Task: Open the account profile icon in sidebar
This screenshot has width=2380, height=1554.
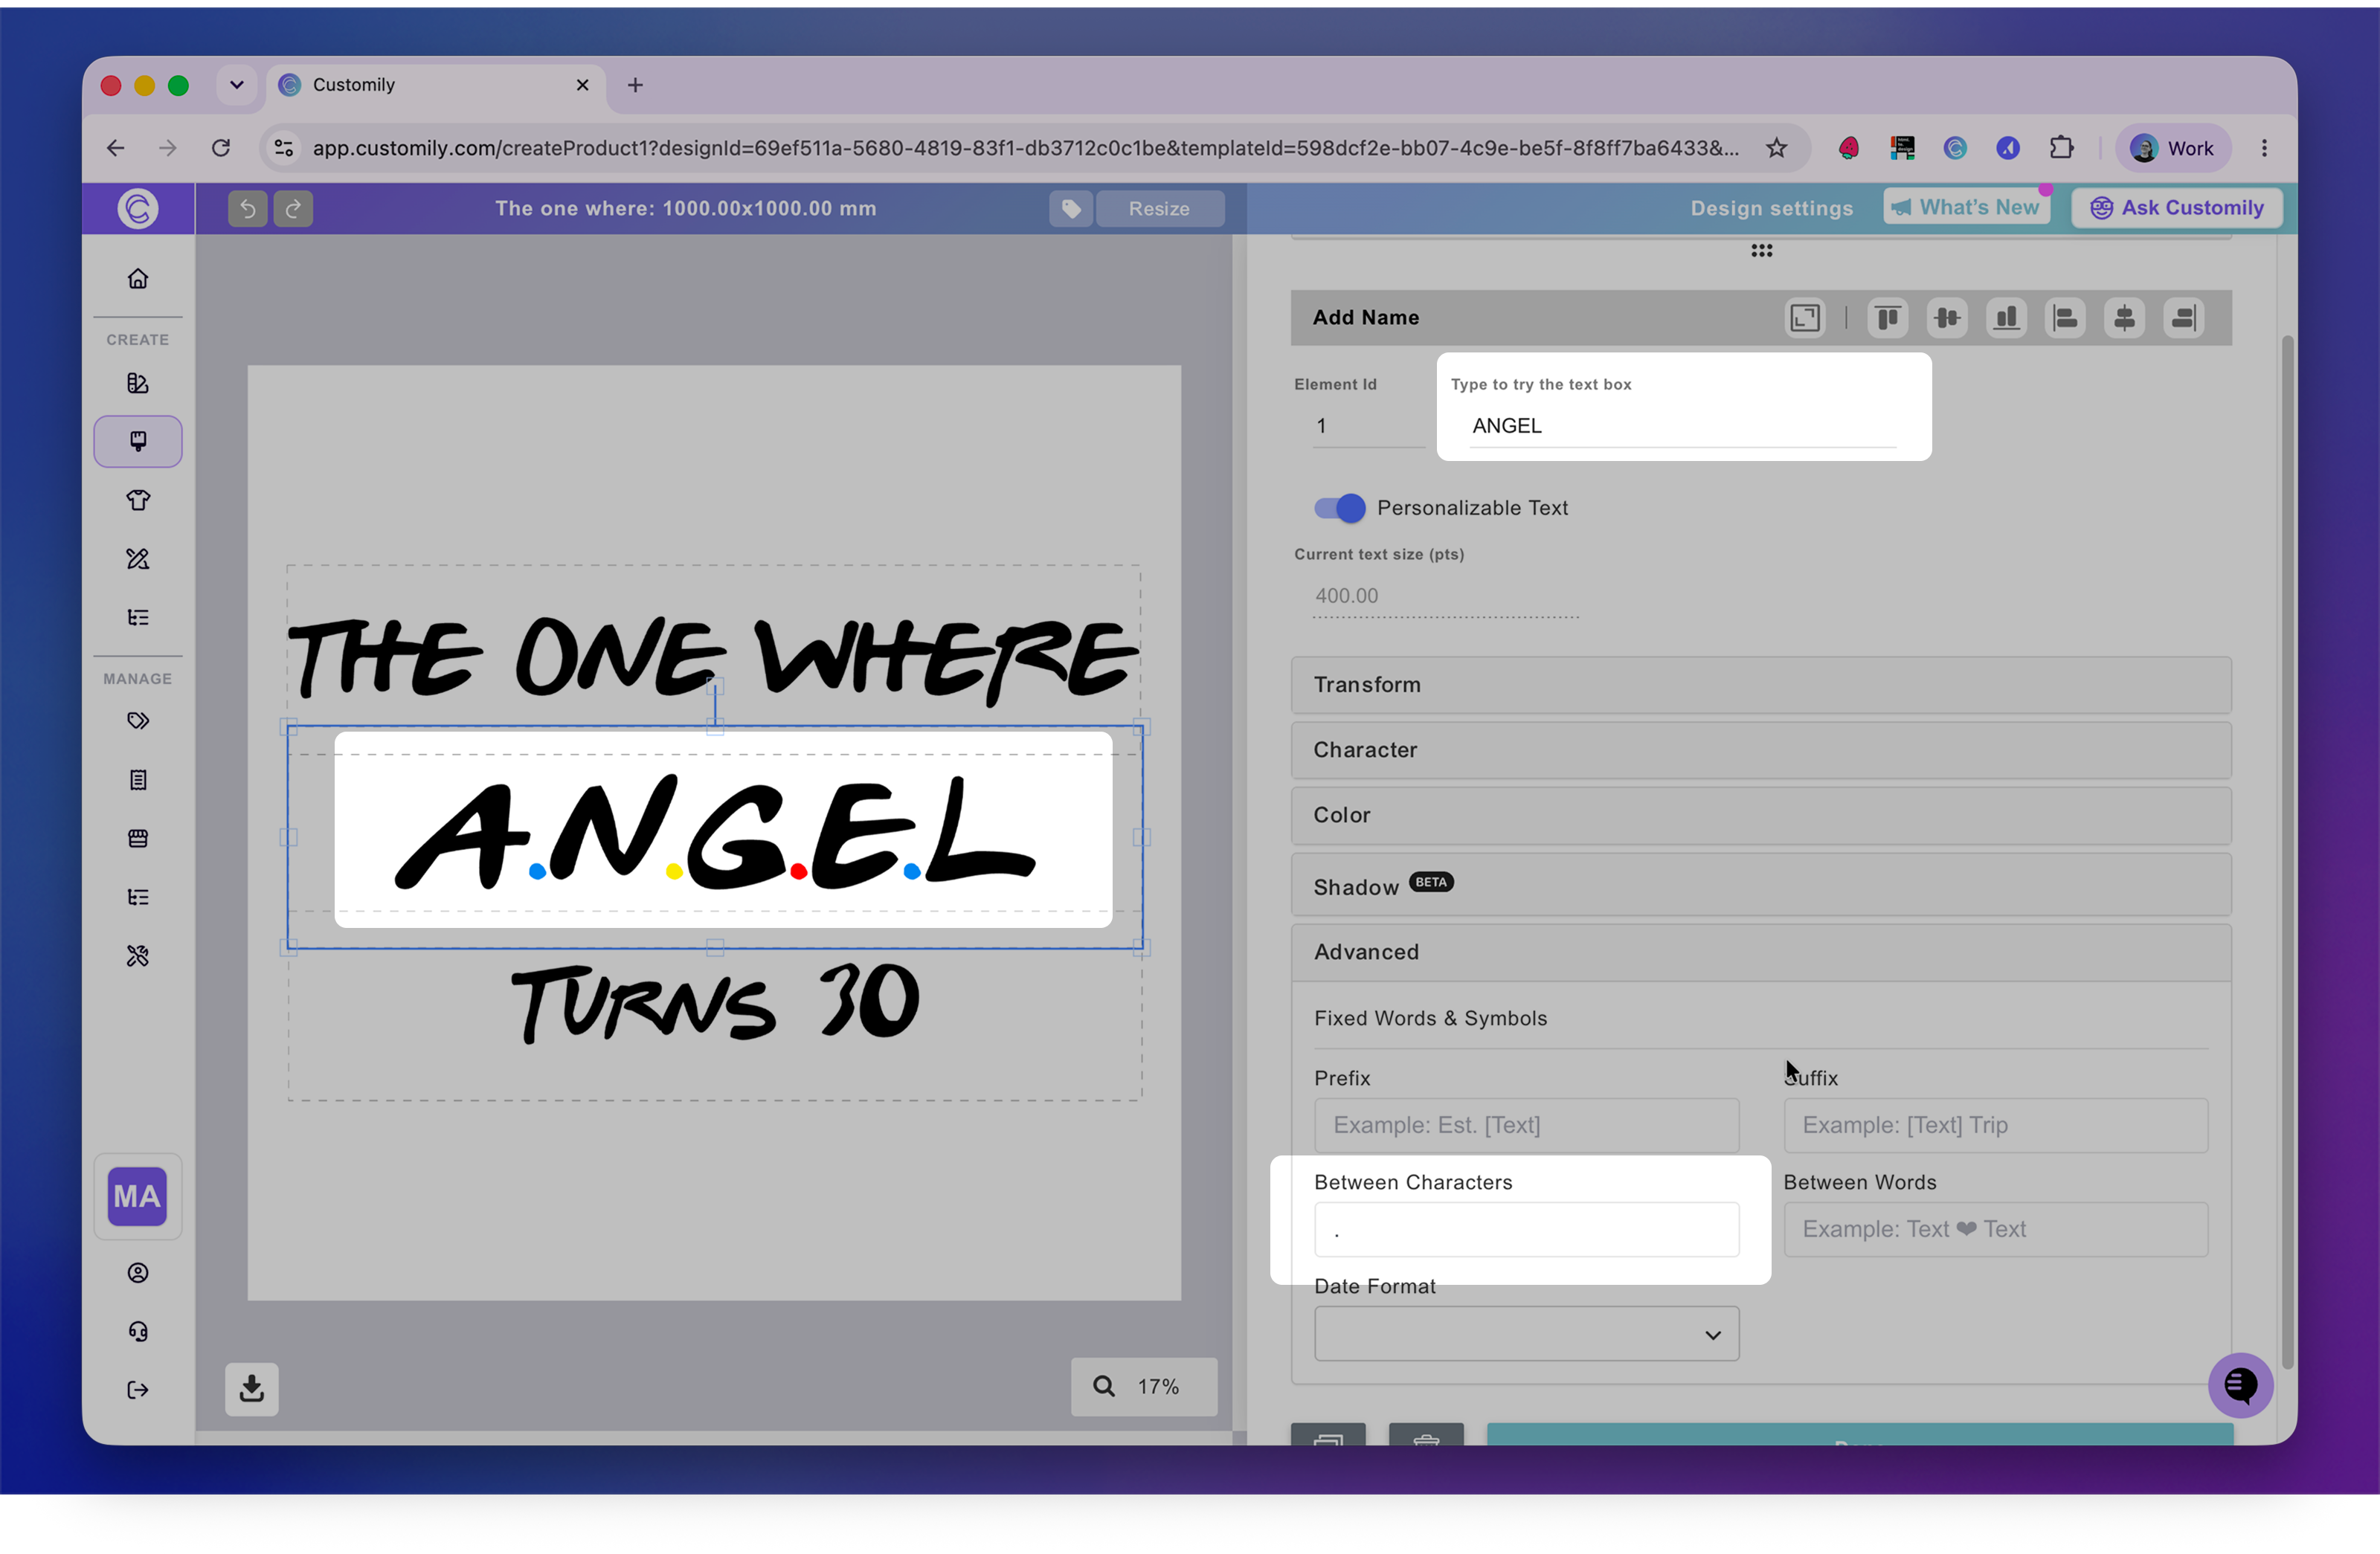Action: tap(138, 1273)
